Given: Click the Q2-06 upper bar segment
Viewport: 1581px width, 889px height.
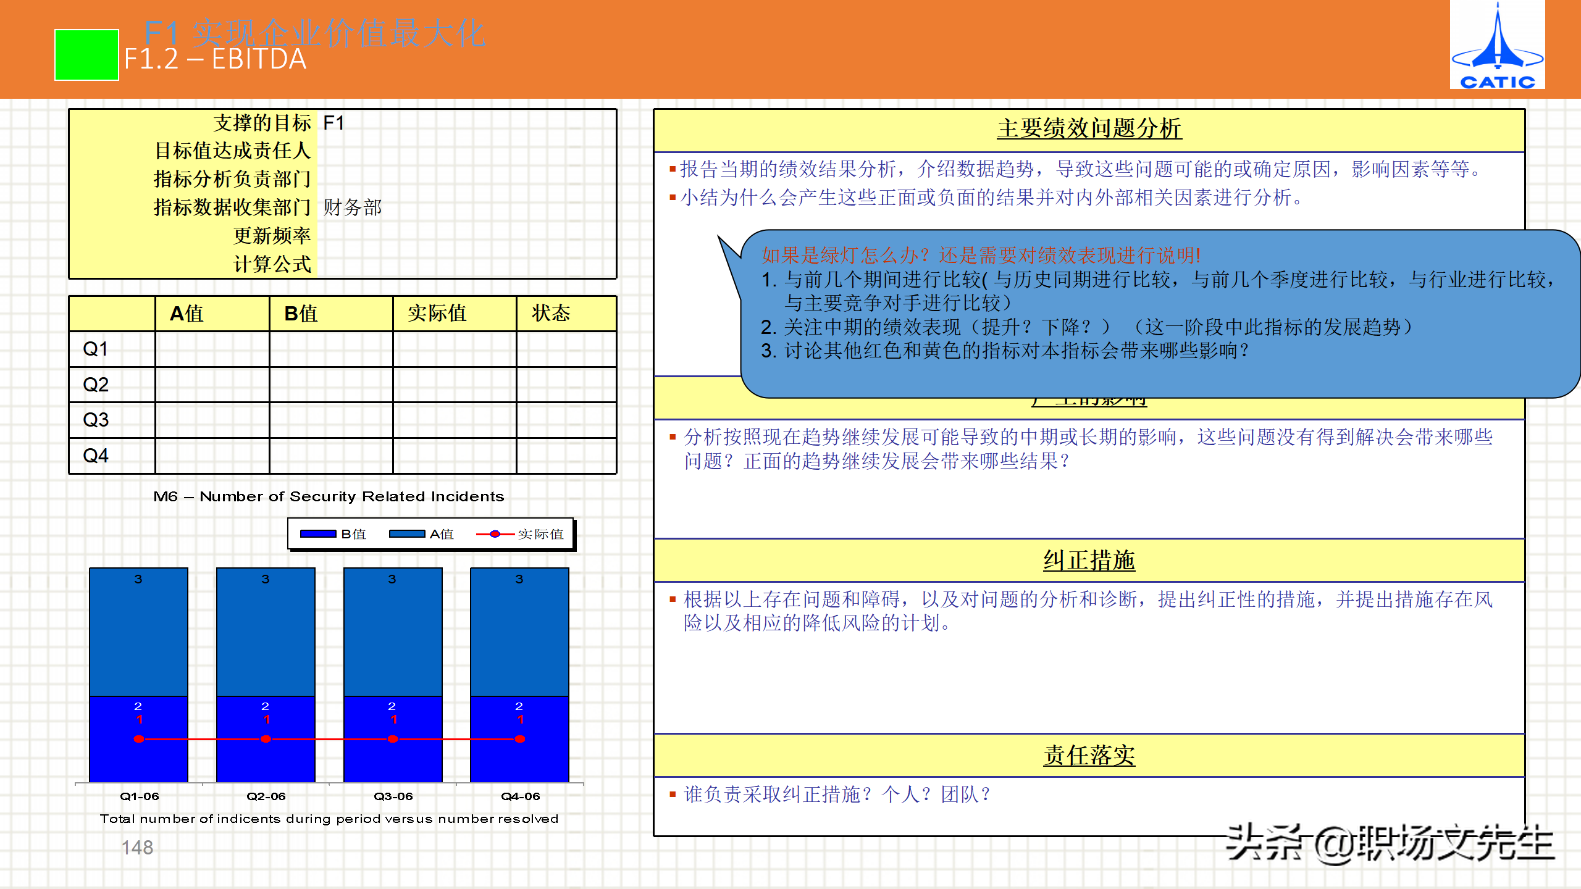Looking at the screenshot, I should pyautogui.click(x=266, y=633).
